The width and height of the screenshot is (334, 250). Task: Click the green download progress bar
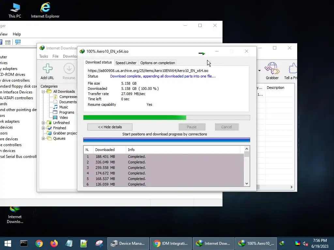(x=167, y=118)
